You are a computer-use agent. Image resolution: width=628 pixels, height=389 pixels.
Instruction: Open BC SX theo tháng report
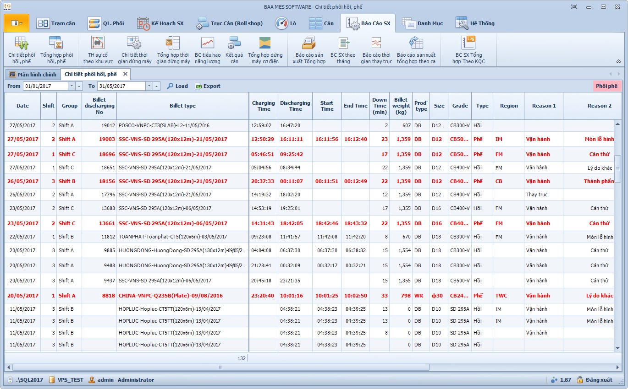[343, 49]
